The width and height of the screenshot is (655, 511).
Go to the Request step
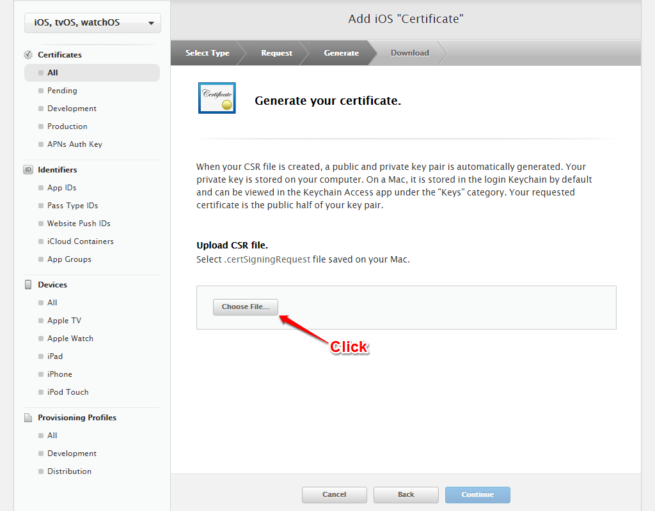pos(276,53)
